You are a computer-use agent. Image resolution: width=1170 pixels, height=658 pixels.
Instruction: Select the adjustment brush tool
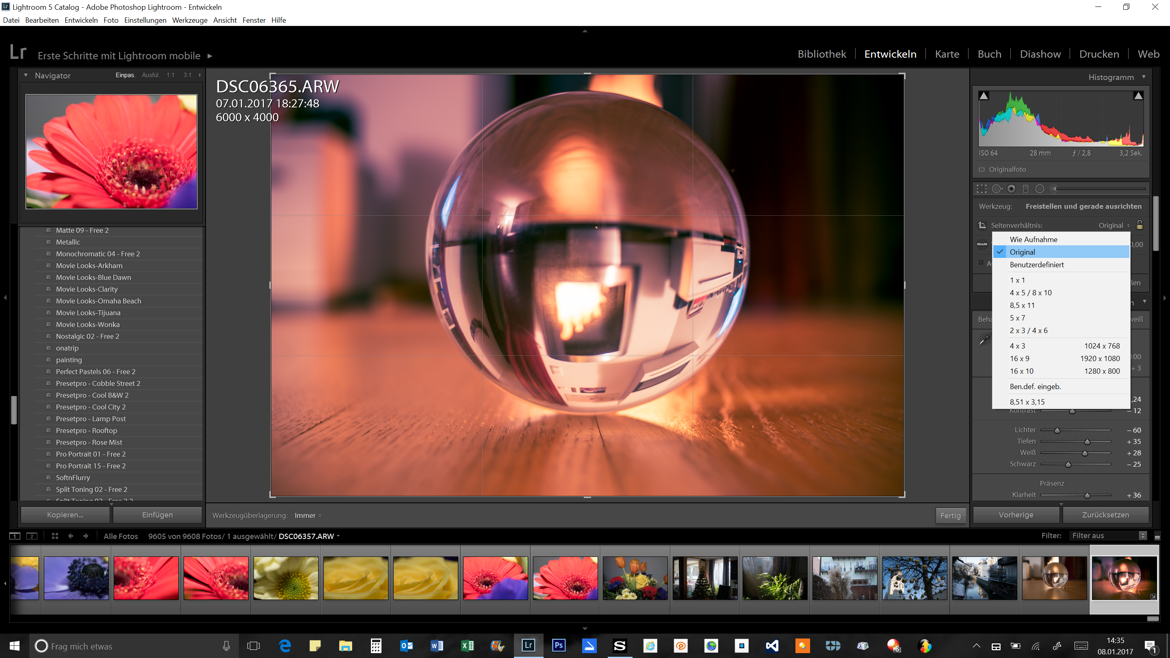point(1099,188)
